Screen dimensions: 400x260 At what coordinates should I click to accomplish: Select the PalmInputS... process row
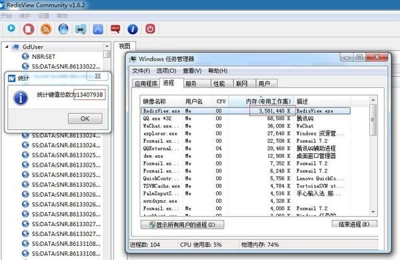(x=245, y=193)
